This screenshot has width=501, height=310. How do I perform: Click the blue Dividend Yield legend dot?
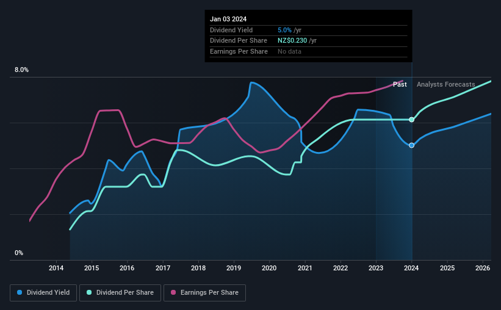[20, 292]
